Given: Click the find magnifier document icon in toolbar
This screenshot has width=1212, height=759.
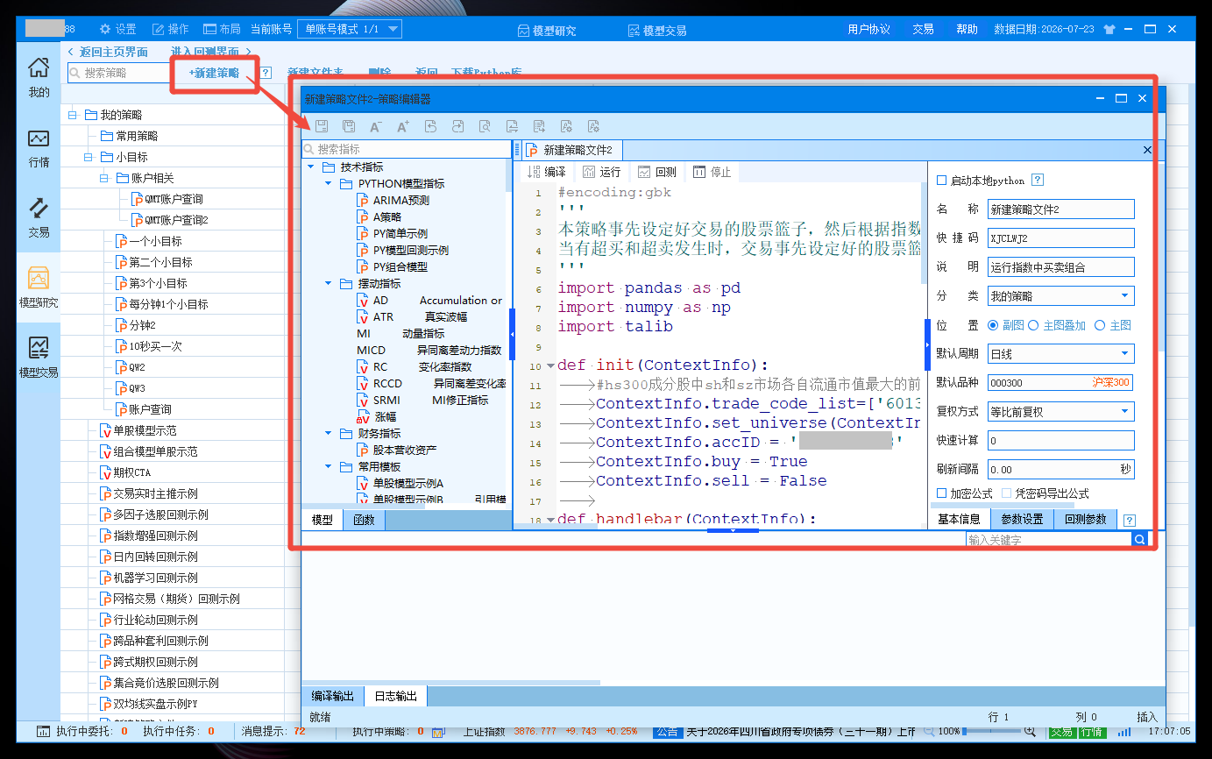Looking at the screenshot, I should [485, 126].
